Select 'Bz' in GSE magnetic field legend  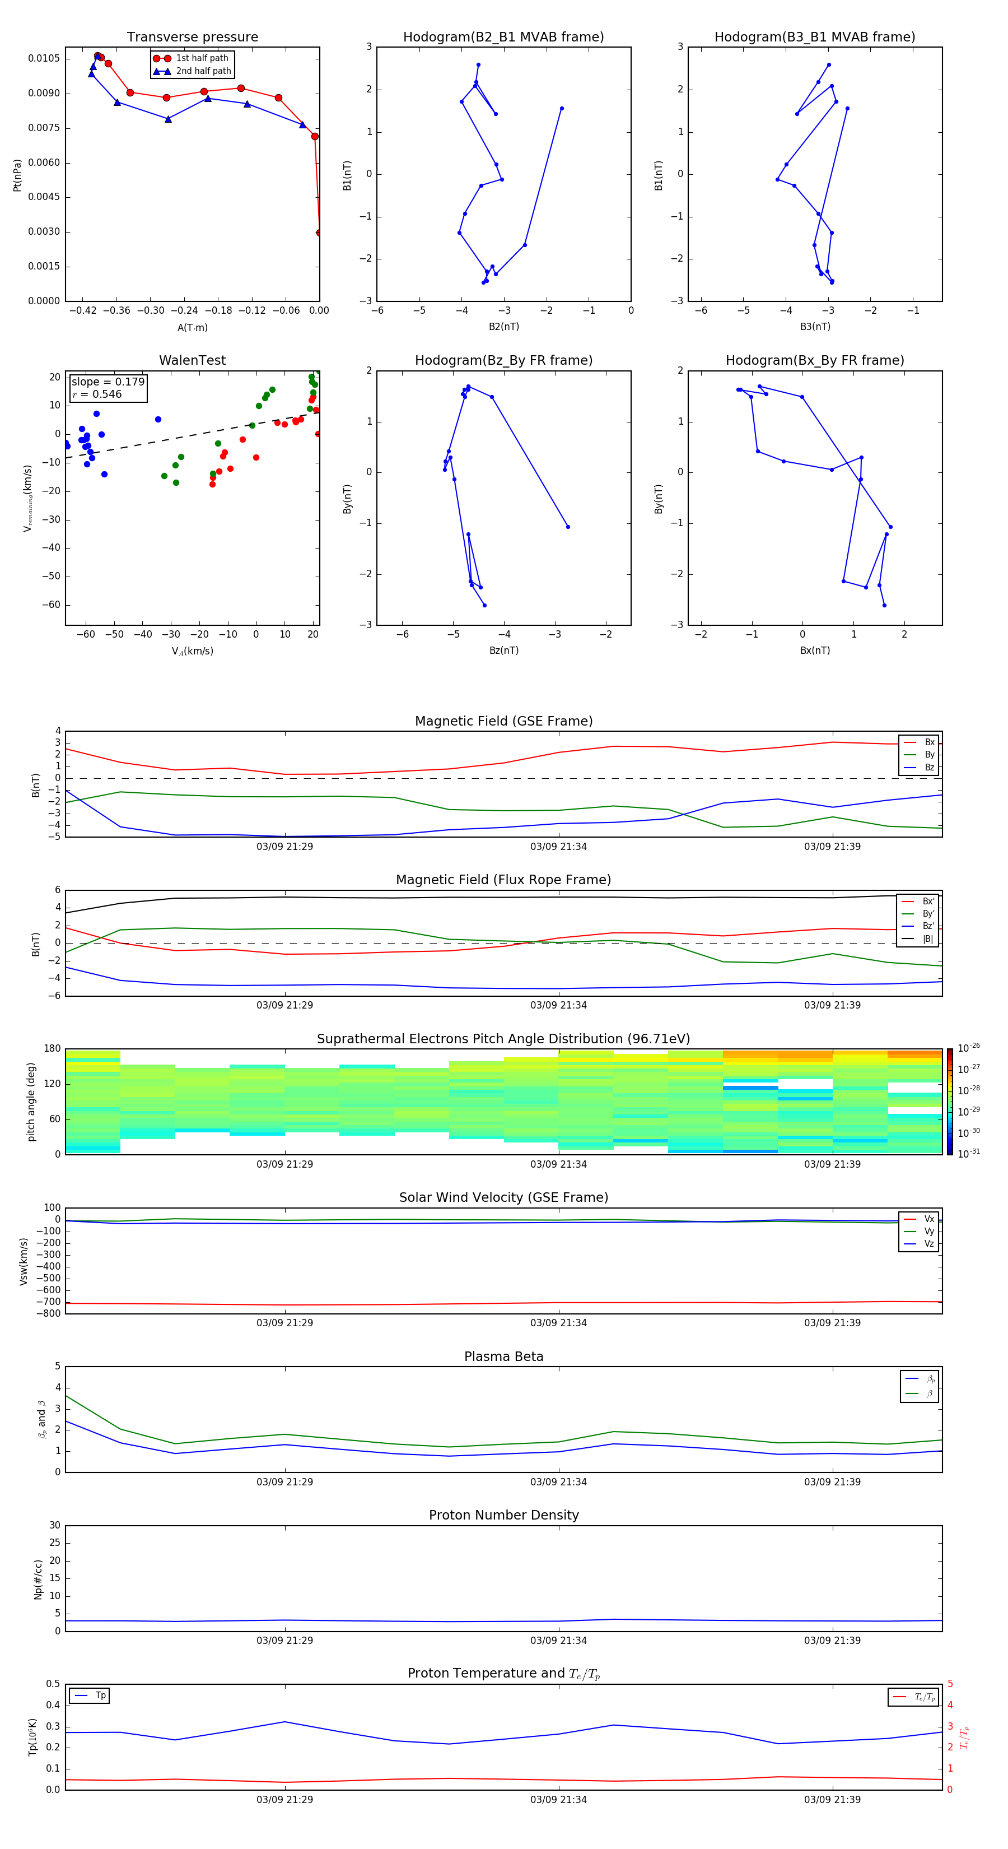pyautogui.click(x=919, y=767)
